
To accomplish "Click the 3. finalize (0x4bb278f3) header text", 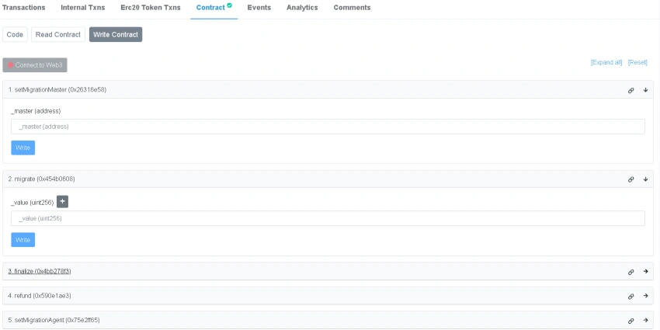I will [40, 272].
